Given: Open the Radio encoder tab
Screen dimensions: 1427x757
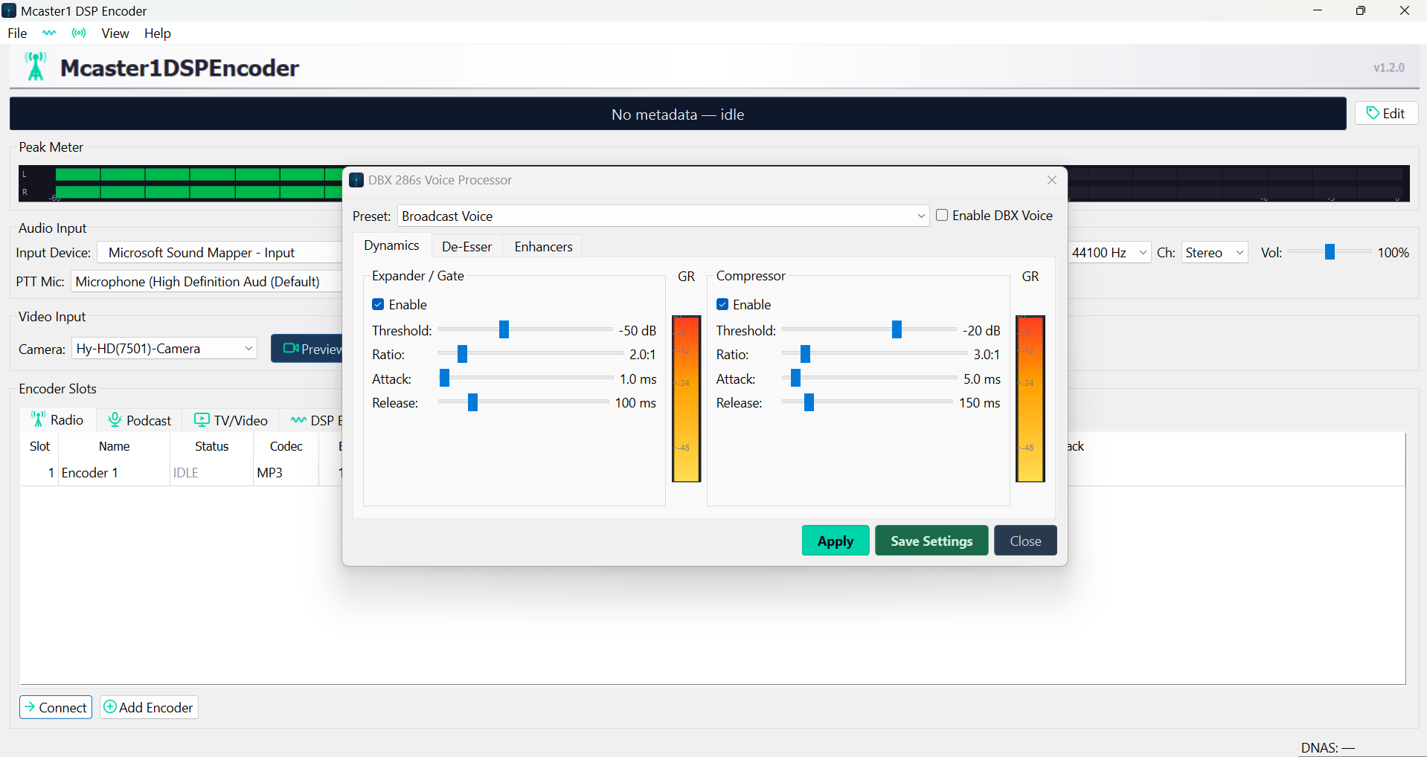Looking at the screenshot, I should point(57,420).
